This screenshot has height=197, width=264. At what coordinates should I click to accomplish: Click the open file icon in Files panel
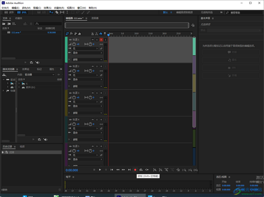(x=4, y=24)
